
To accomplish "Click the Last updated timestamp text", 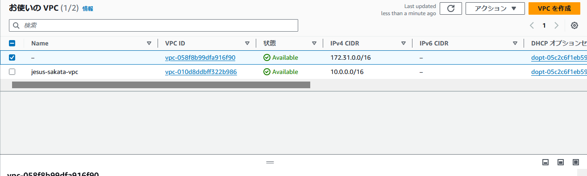I will coord(408,10).
